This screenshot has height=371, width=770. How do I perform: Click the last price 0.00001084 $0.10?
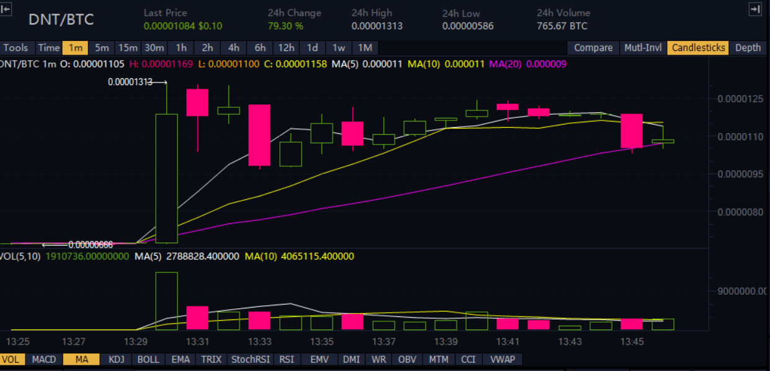tap(183, 26)
